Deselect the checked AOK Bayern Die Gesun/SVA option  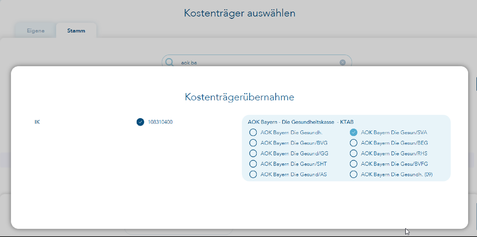pyautogui.click(x=354, y=132)
